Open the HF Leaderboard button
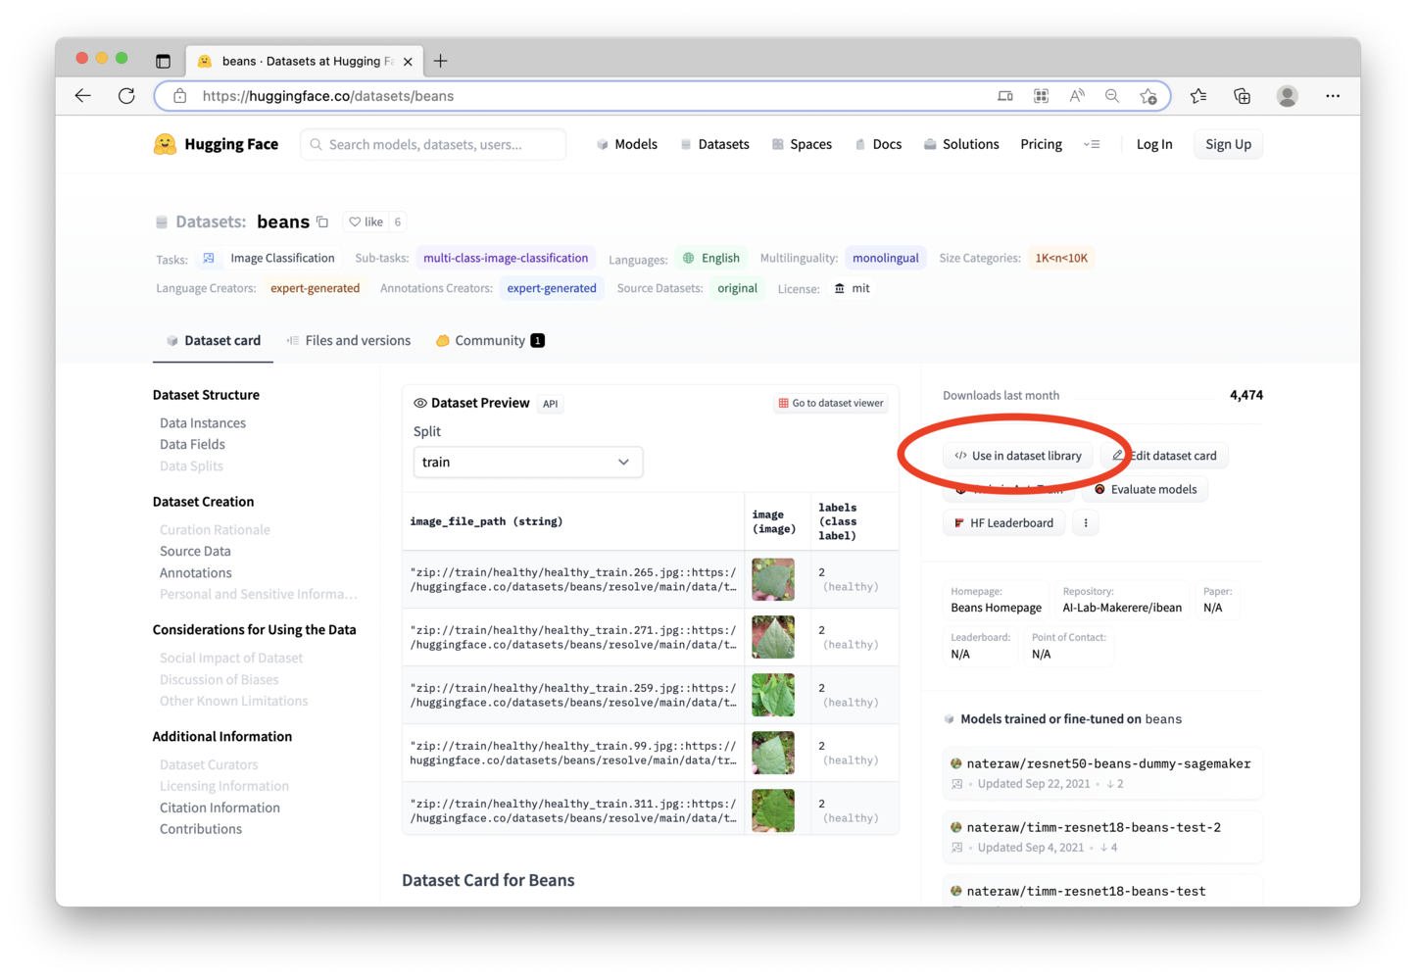Image resolution: width=1416 pixels, height=980 pixels. (x=1003, y=523)
